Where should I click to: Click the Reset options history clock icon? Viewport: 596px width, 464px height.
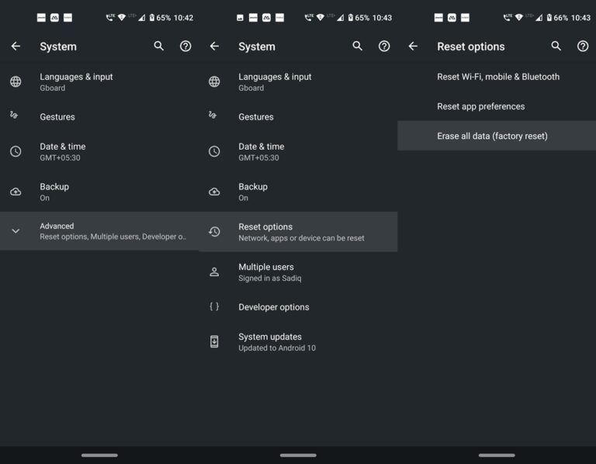point(214,231)
